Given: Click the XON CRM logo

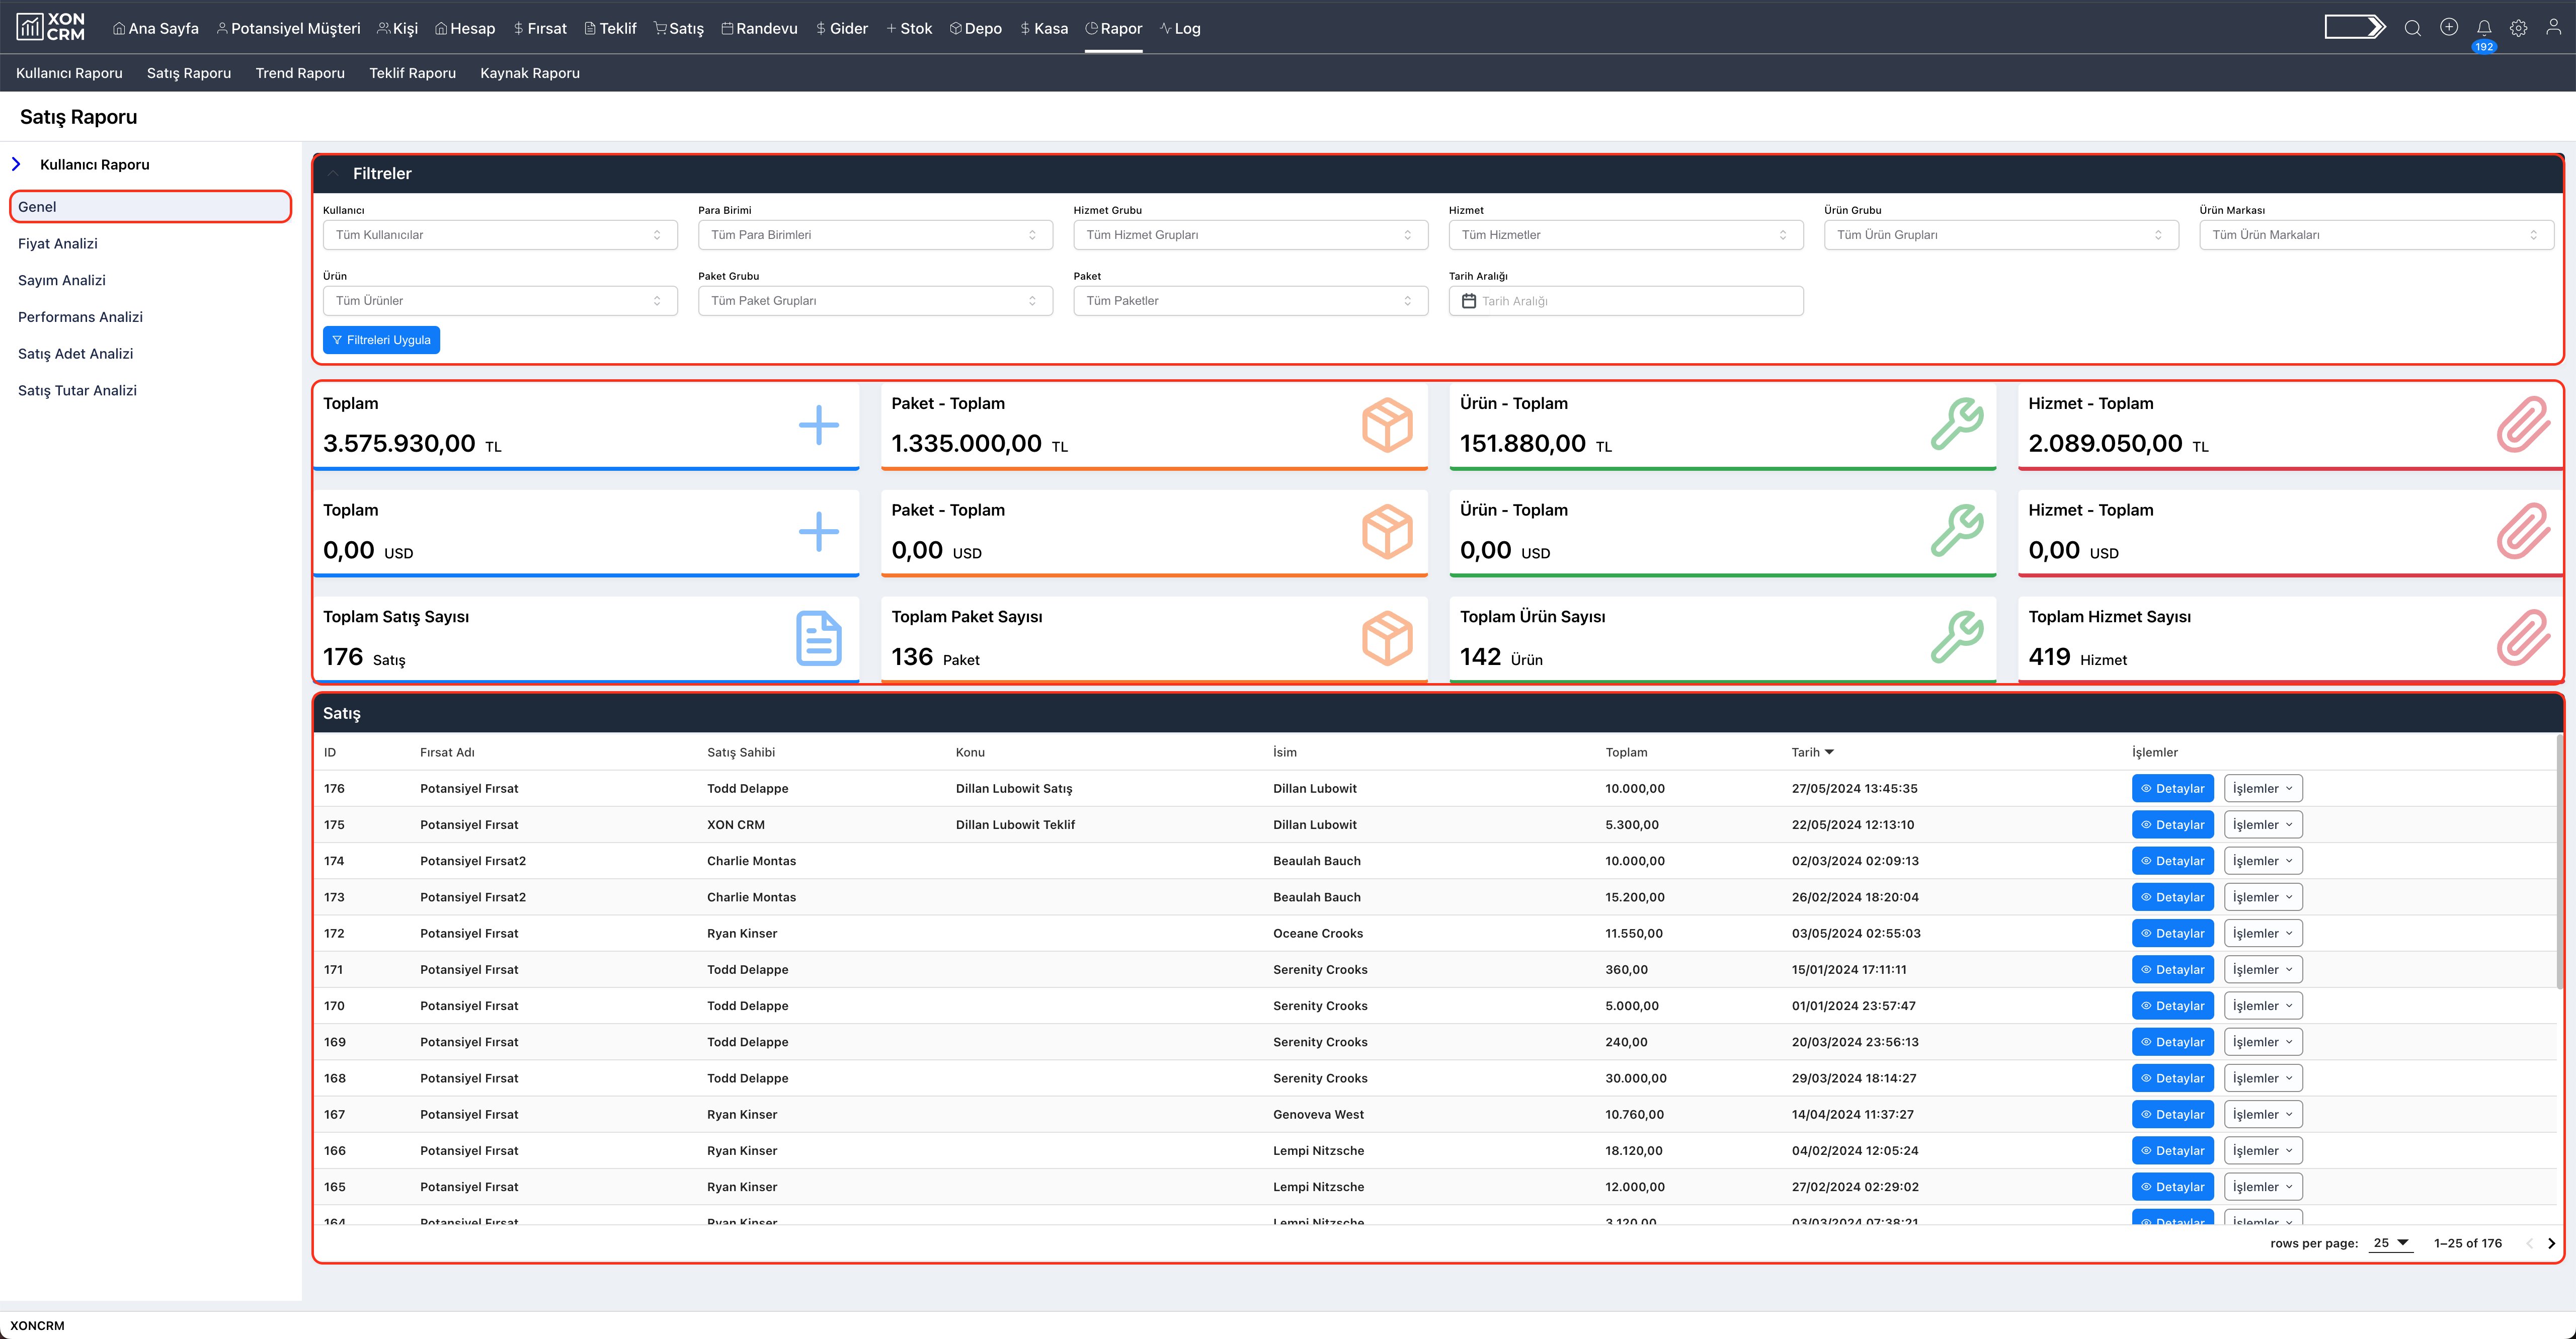Looking at the screenshot, I should click(51, 27).
